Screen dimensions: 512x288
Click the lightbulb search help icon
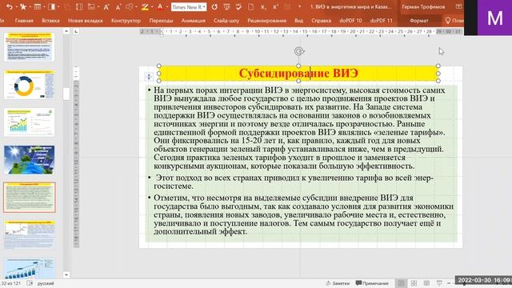point(448,21)
